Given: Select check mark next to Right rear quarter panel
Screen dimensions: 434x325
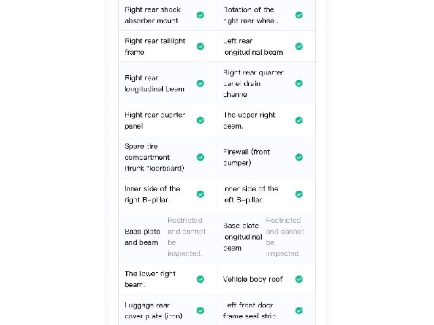Looking at the screenshot, I should 201,121.
